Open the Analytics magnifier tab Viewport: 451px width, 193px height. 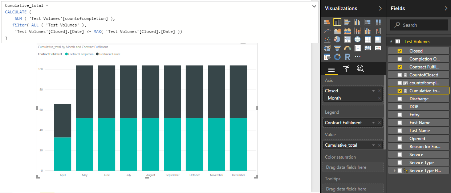coord(360,68)
